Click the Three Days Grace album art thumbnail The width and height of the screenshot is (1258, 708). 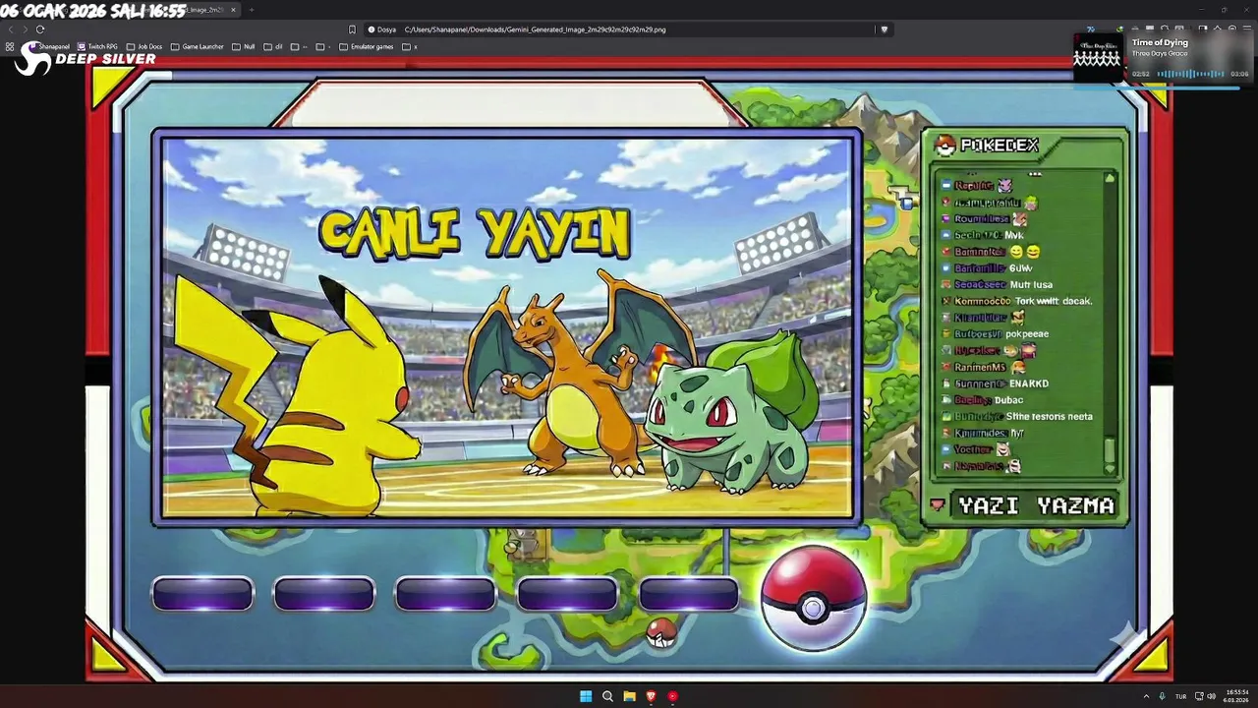1098,59
